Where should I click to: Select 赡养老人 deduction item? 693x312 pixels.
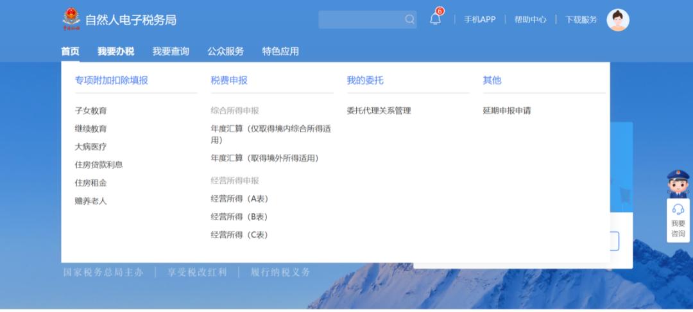pos(90,201)
